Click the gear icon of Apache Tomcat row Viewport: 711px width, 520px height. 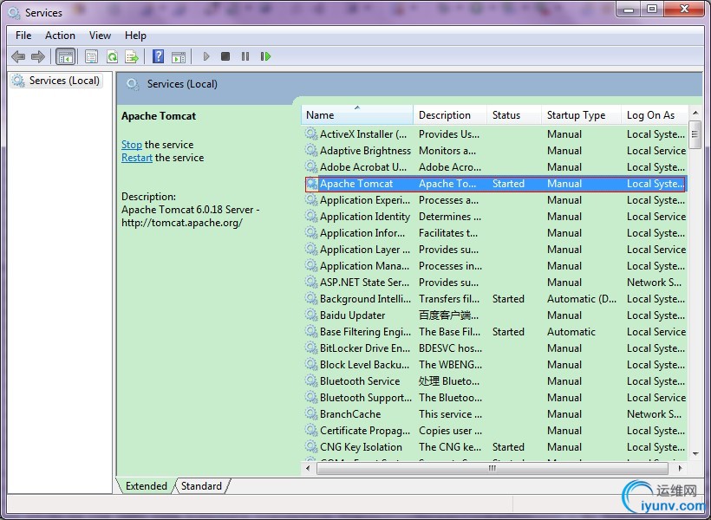click(x=312, y=184)
